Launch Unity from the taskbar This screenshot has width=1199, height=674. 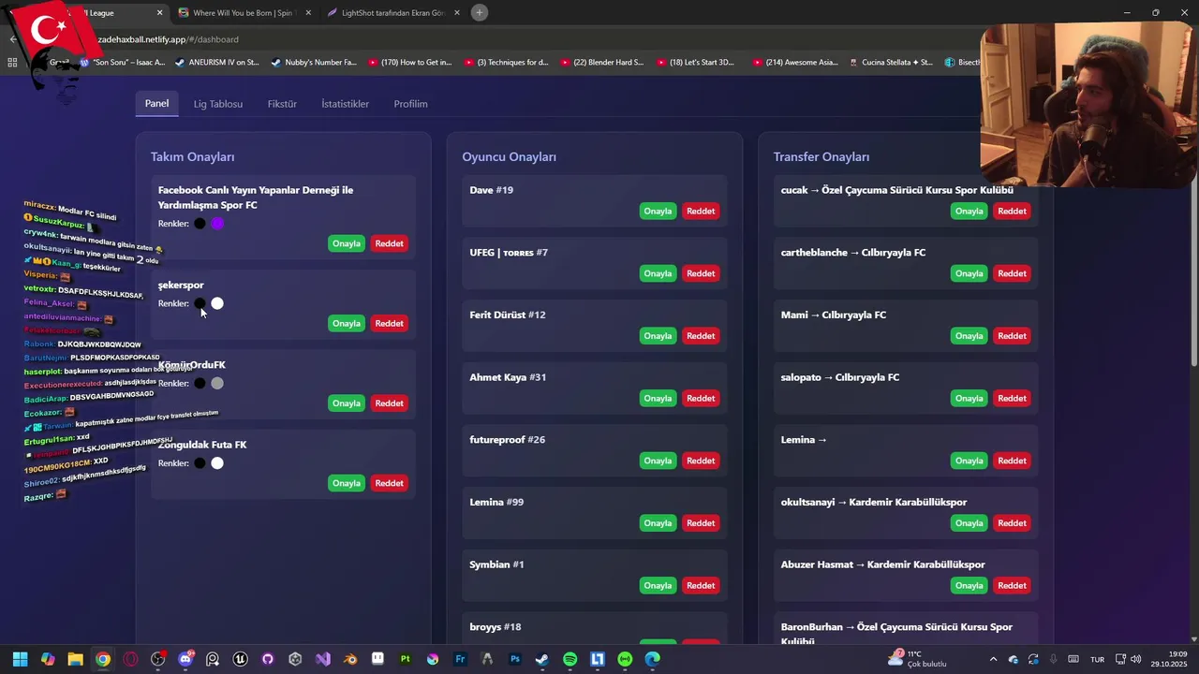(x=296, y=659)
